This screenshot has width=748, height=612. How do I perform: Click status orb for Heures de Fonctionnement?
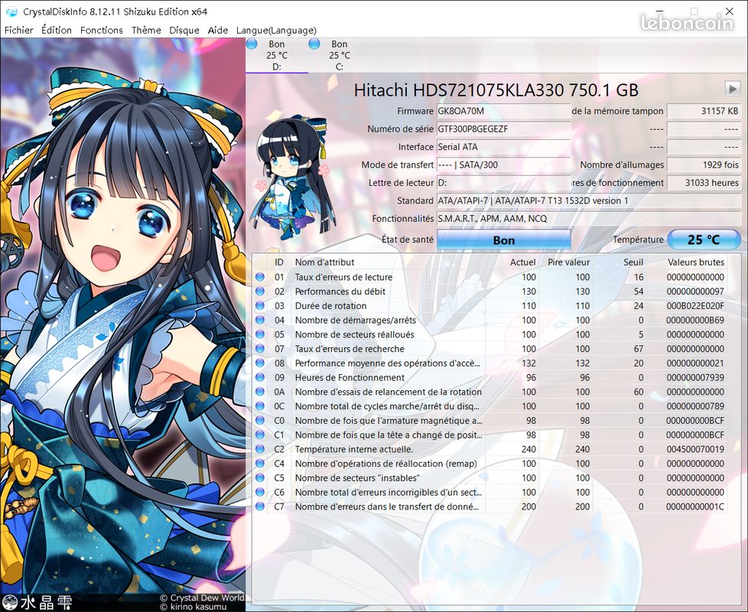tap(260, 377)
